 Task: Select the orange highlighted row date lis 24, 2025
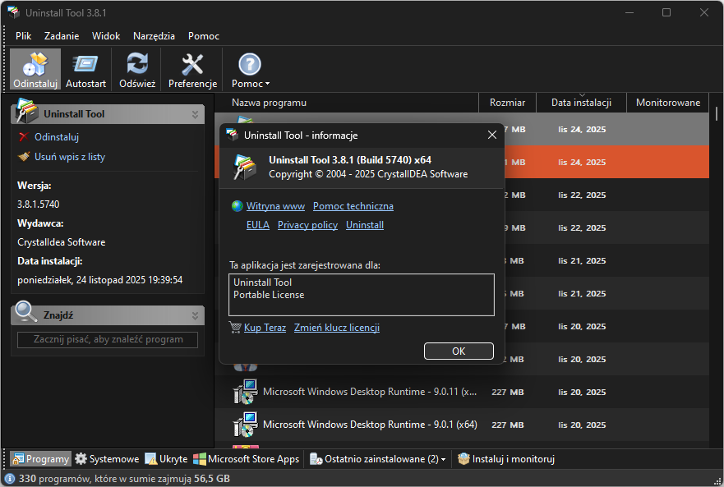click(582, 163)
